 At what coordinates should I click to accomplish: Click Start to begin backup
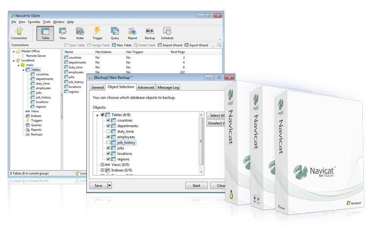point(196,185)
